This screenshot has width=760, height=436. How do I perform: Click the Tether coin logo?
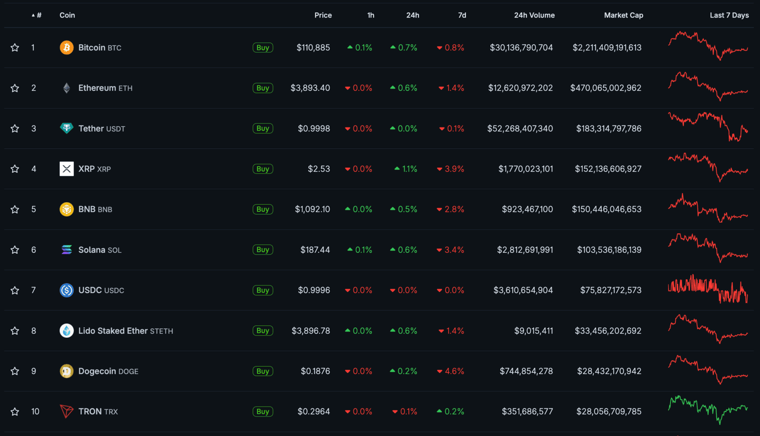[66, 128]
